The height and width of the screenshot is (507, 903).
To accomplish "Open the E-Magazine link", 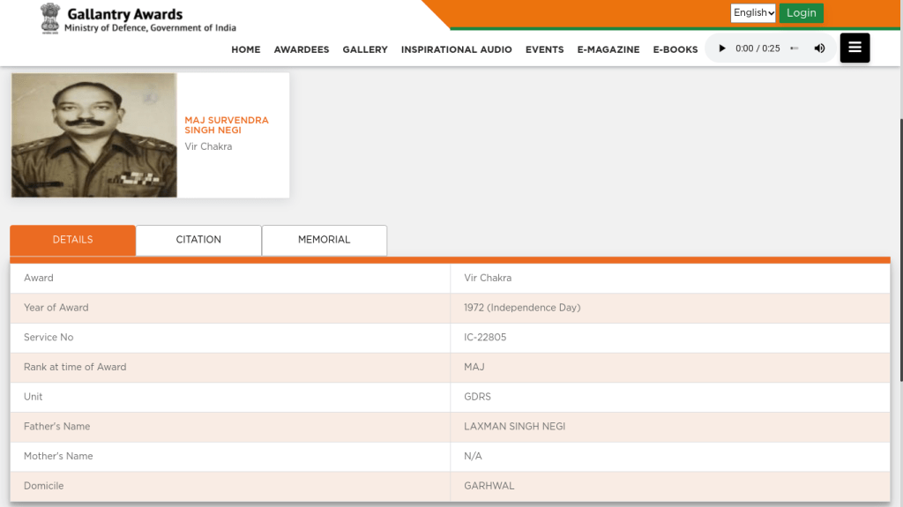I will pyautogui.click(x=608, y=49).
